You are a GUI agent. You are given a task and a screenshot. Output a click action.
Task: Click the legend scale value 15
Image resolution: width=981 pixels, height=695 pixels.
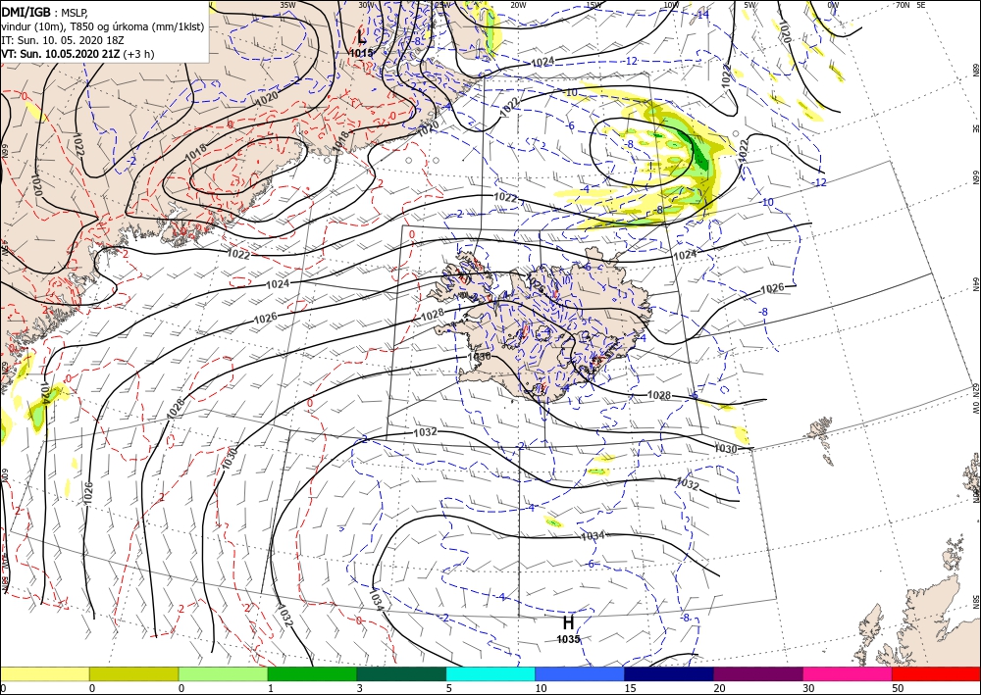630,688
